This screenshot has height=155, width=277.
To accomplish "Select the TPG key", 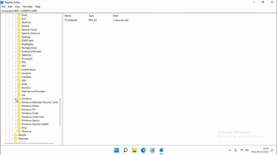I will (24, 62).
